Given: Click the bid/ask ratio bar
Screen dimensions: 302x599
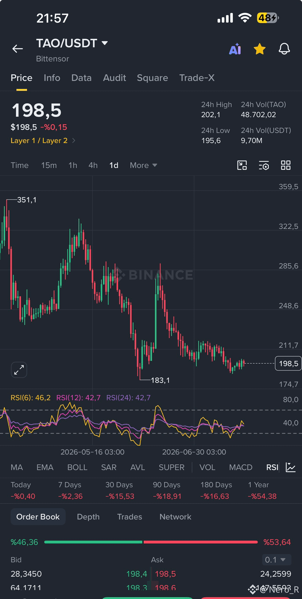Looking at the screenshot, I should point(151,542).
